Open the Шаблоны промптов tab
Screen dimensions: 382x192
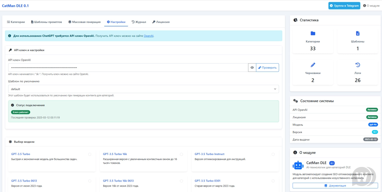pos(47,22)
